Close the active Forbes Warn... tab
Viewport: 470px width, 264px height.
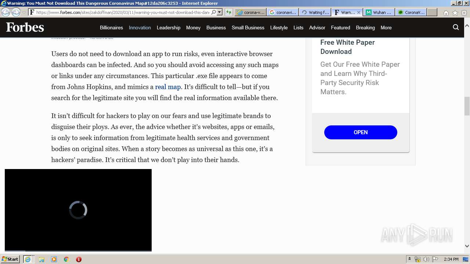(359, 12)
